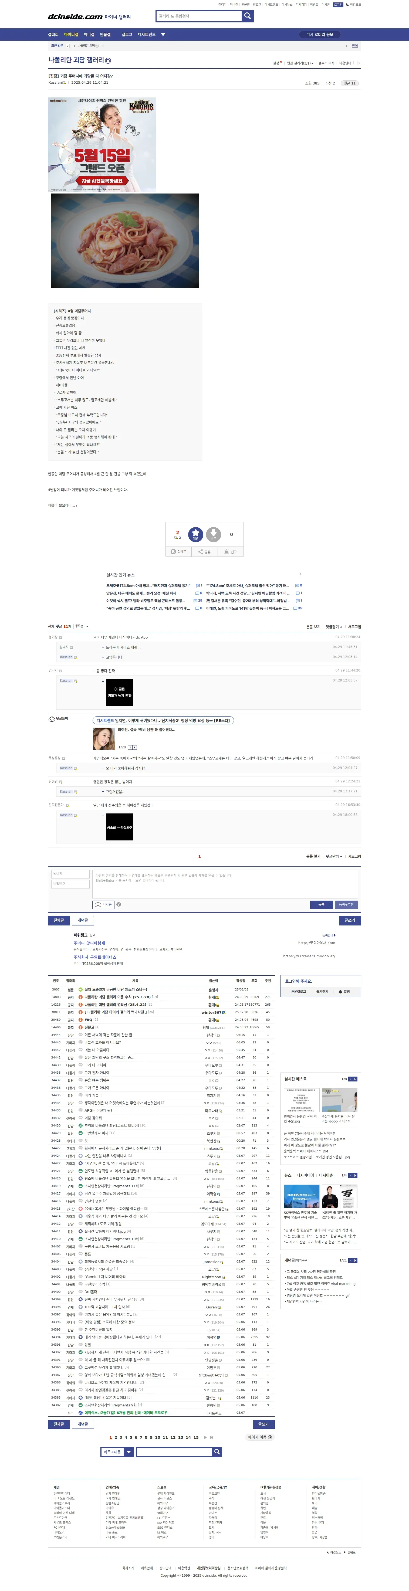Click the comment text area
Image resolution: width=409 pixels, height=1591 pixels.
pos(225,884)
